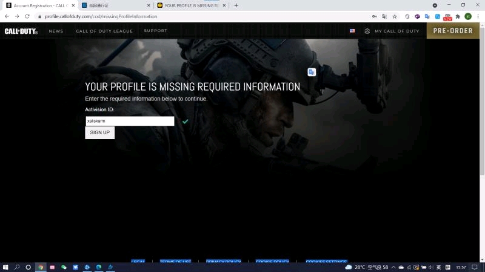The width and height of the screenshot is (485, 272).
Task: Open Windows search from taskbar
Action: click(17, 267)
